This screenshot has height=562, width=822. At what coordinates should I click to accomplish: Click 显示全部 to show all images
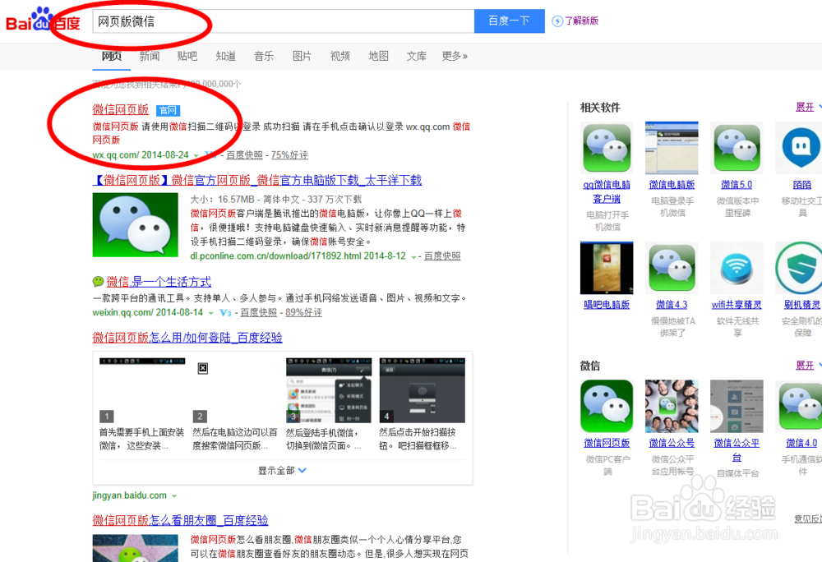coord(277,471)
